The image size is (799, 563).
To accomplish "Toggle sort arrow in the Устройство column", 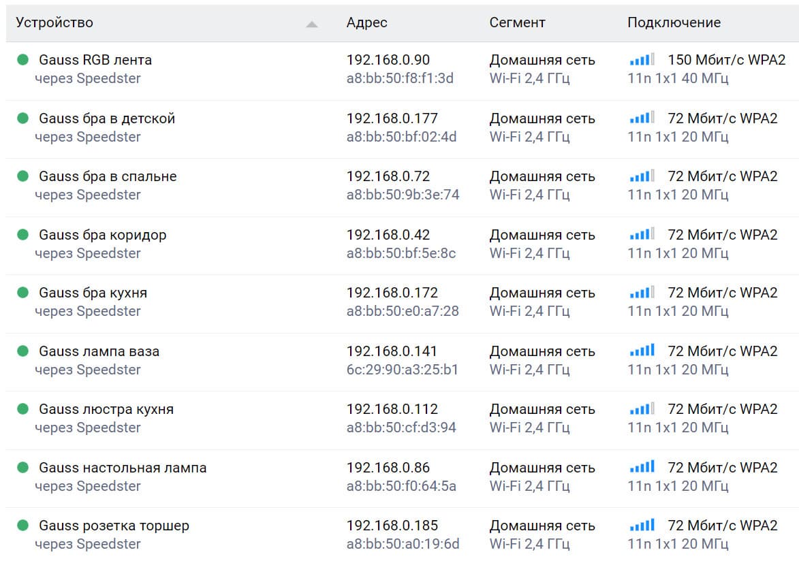I will click(x=312, y=24).
